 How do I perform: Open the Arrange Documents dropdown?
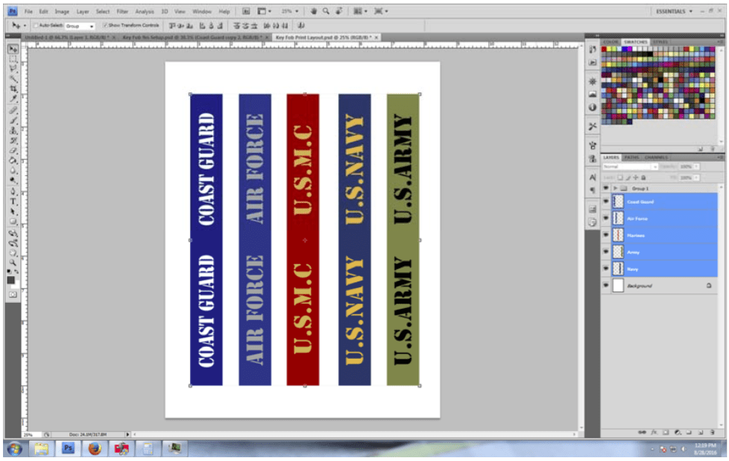tap(360, 11)
